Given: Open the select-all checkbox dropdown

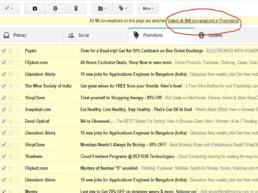Looking at the screenshot, I should click(x=12, y=8).
